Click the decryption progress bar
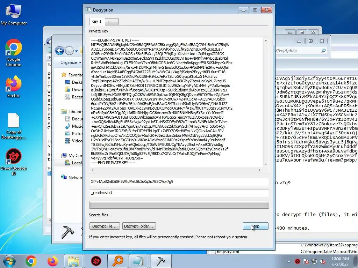 point(179,204)
